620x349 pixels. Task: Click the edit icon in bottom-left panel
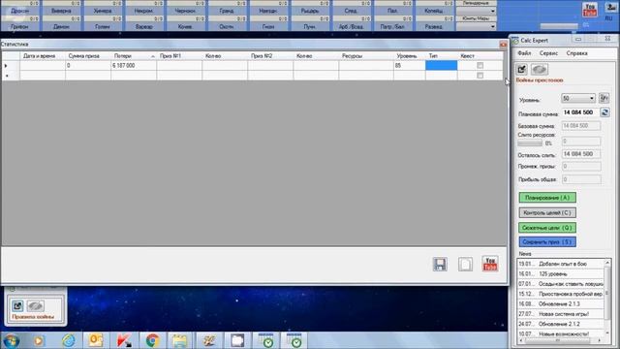17,306
